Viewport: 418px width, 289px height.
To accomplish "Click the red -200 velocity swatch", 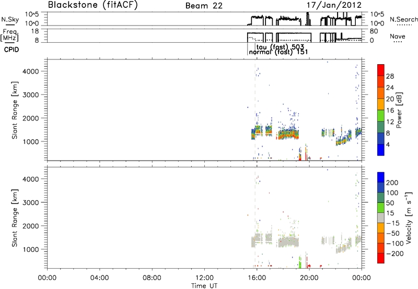I will 381,258.
